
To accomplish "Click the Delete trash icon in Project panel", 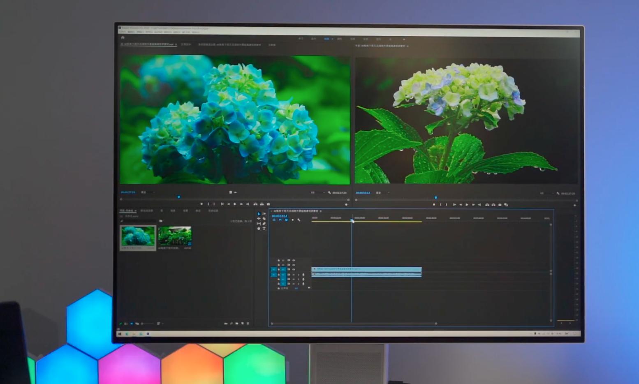I will tap(248, 324).
